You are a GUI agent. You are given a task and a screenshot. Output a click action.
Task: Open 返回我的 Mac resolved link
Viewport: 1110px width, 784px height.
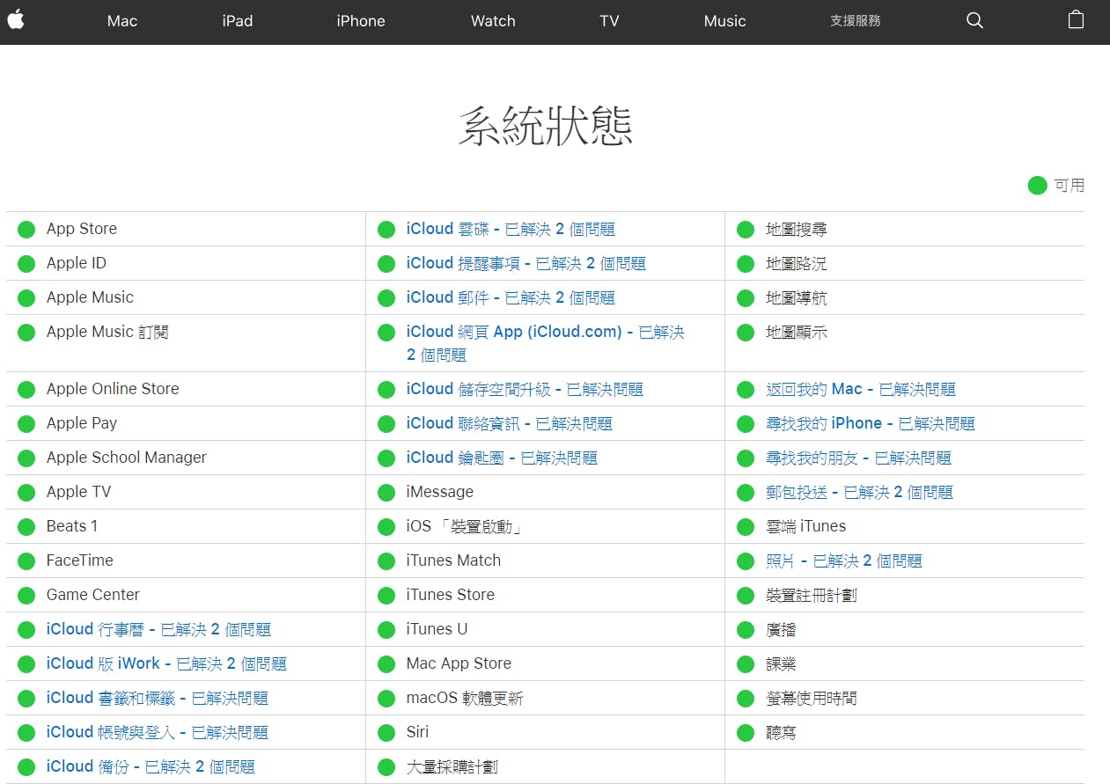click(x=861, y=389)
